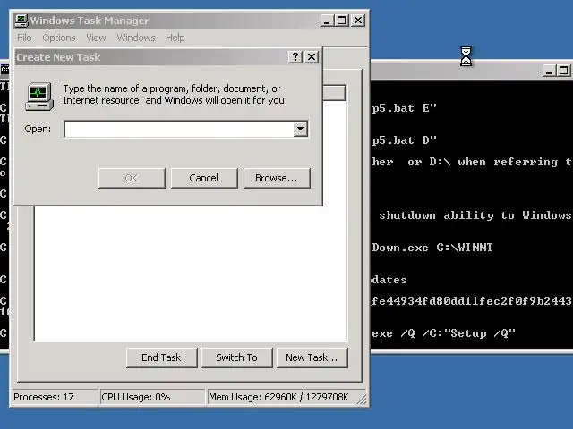
Task: Click the 'Down.exe C:\WINNT' console line
Action: [x=432, y=248]
